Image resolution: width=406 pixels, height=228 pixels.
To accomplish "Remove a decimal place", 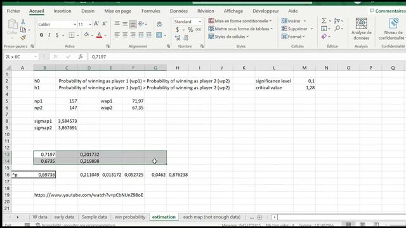I will (186, 38).
